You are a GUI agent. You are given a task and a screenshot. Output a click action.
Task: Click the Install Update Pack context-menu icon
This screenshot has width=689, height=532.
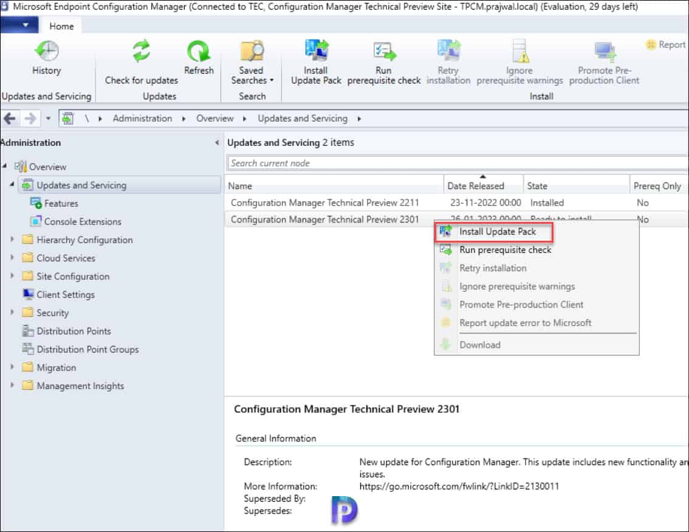pyautogui.click(x=446, y=231)
